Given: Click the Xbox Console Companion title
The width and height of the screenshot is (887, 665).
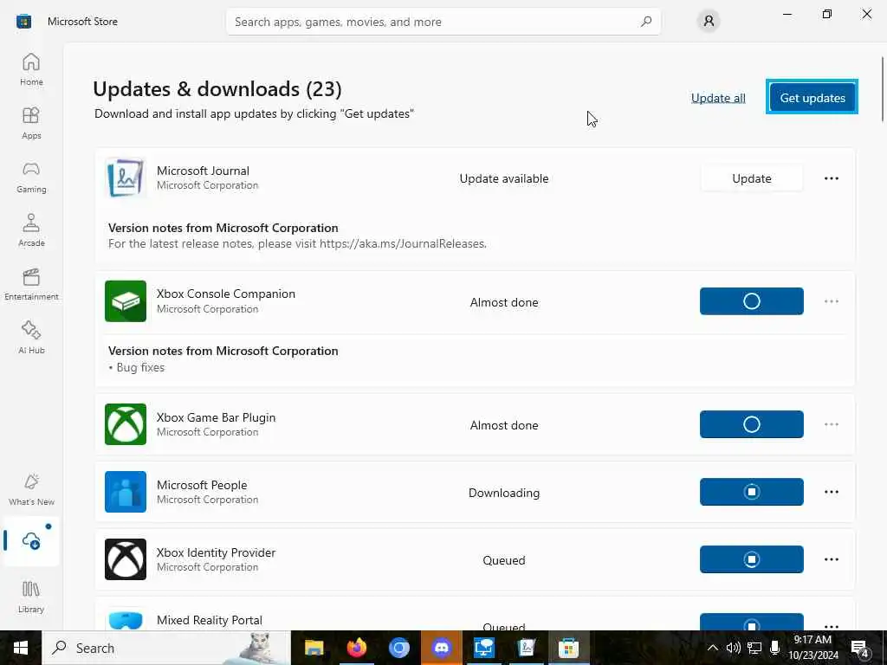Looking at the screenshot, I should pyautogui.click(x=226, y=294).
